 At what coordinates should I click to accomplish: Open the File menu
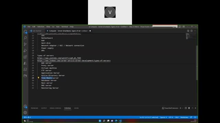29,27
